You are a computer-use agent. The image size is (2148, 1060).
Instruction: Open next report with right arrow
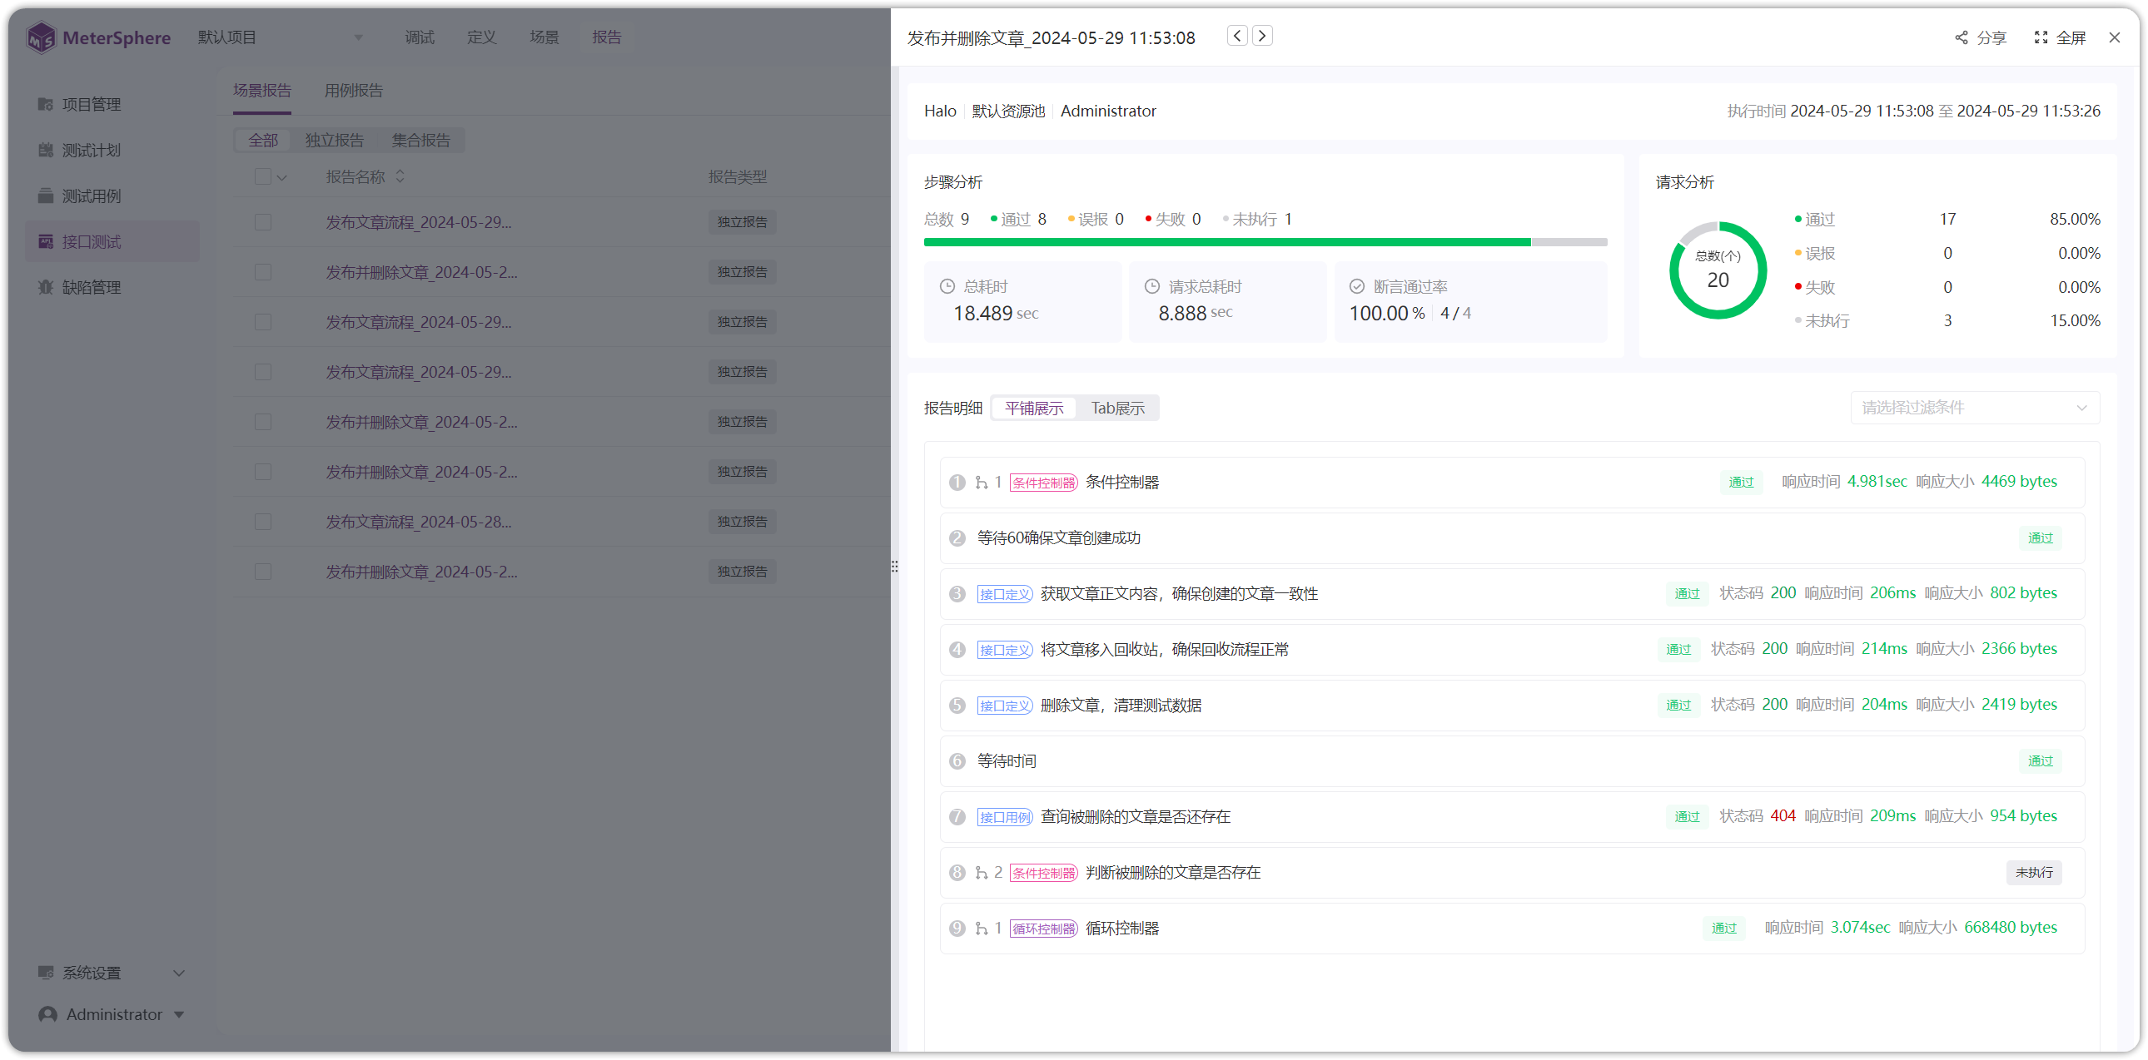tap(1262, 36)
